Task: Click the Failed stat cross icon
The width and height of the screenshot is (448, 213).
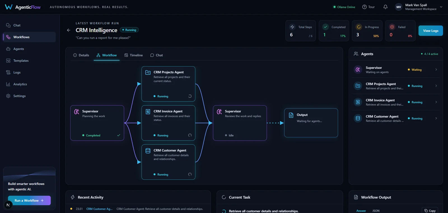Action: [x=392, y=27]
